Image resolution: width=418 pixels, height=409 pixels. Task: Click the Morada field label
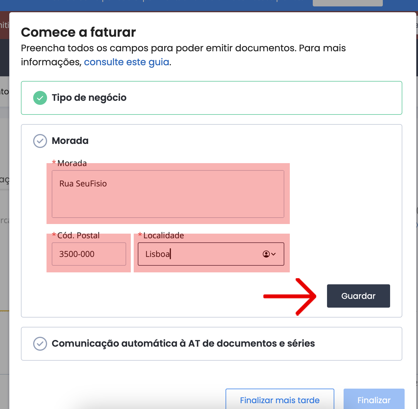[72, 163]
